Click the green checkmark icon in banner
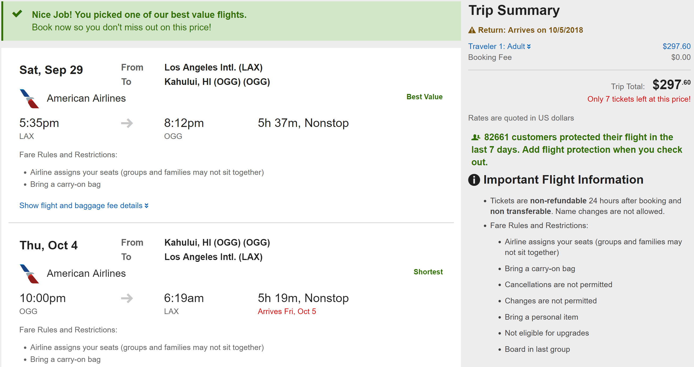 17,14
